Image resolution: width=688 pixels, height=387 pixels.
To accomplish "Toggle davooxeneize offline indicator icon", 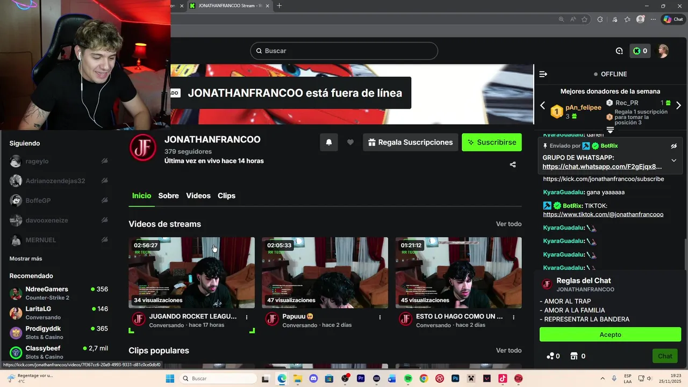I will click(104, 220).
